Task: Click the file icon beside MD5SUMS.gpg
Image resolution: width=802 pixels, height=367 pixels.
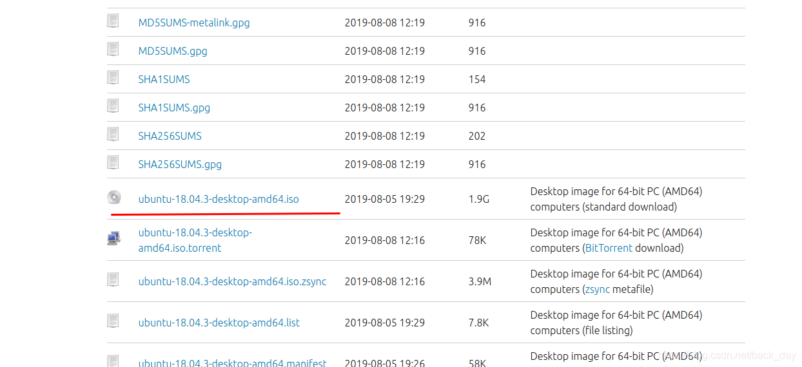Action: click(113, 48)
